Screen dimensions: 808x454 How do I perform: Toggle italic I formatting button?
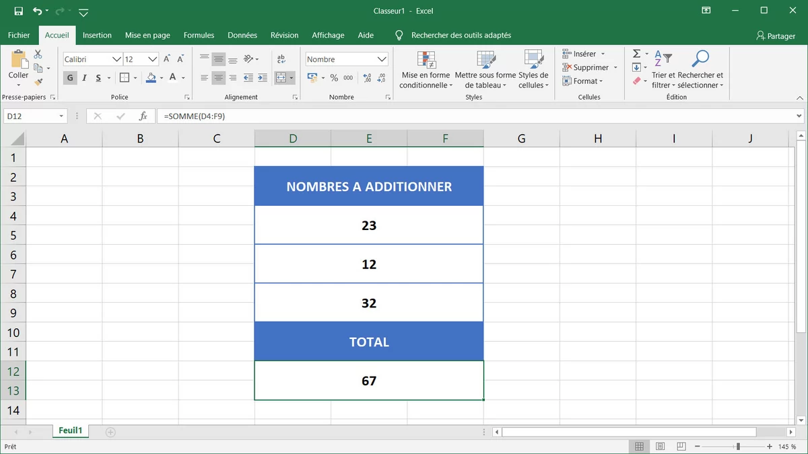(84, 78)
